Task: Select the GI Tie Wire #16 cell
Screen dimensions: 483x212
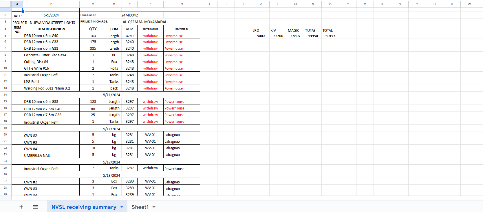Action: click(x=51, y=68)
